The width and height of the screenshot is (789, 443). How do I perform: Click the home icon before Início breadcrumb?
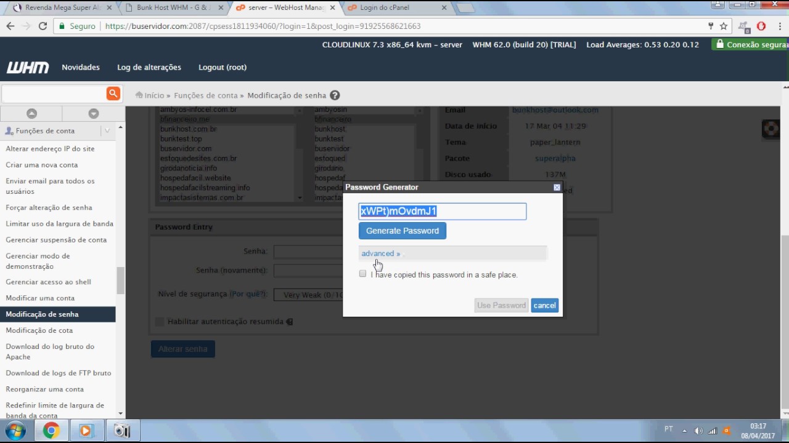coord(139,95)
